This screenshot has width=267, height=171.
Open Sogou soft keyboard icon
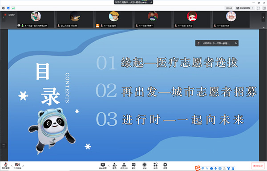pos(220,168)
